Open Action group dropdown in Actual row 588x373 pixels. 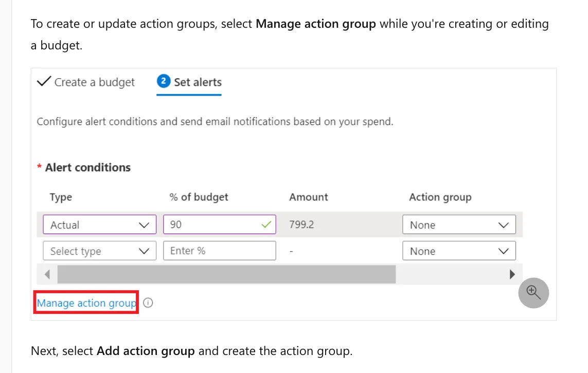tap(459, 224)
